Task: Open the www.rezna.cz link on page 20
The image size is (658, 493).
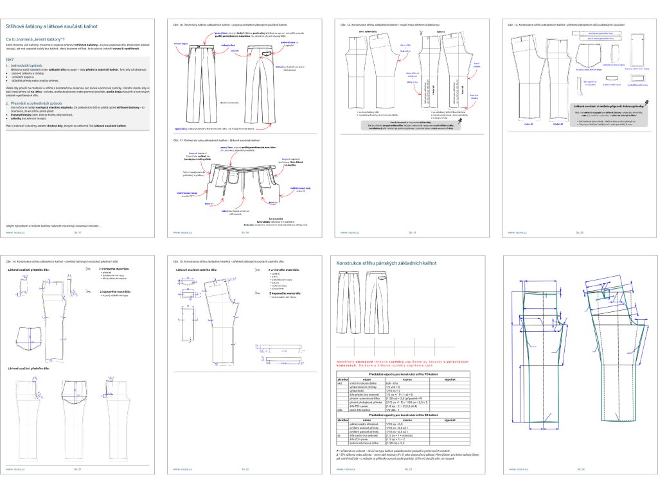Action: point(518,232)
